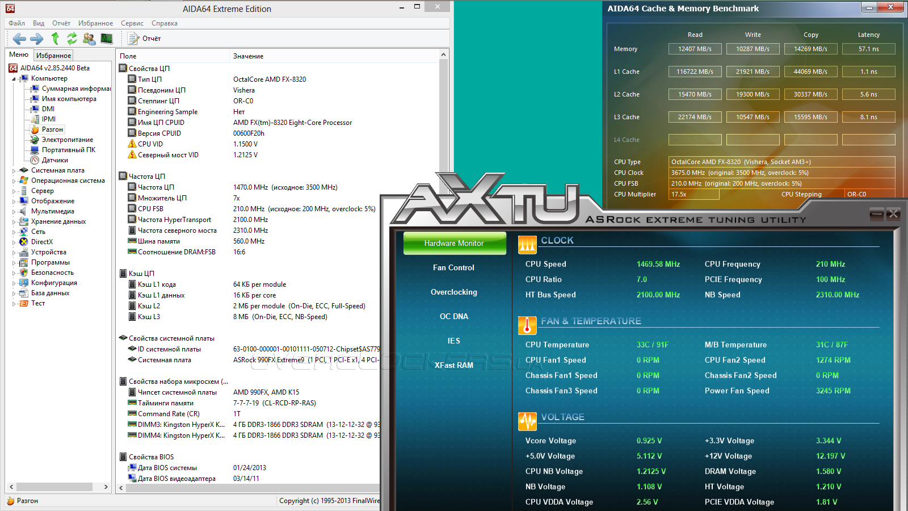
Task: Expand the Сеть tree node
Action: pyautogui.click(x=14, y=232)
